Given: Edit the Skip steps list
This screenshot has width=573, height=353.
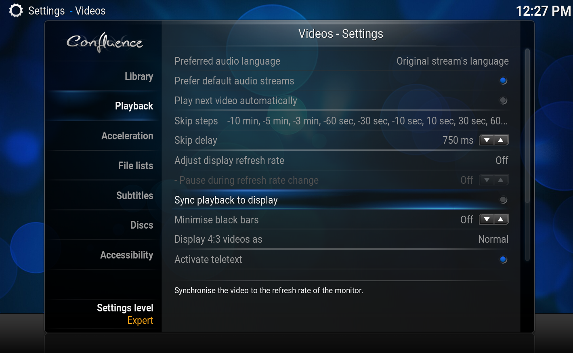Looking at the screenshot, I should tap(341, 121).
